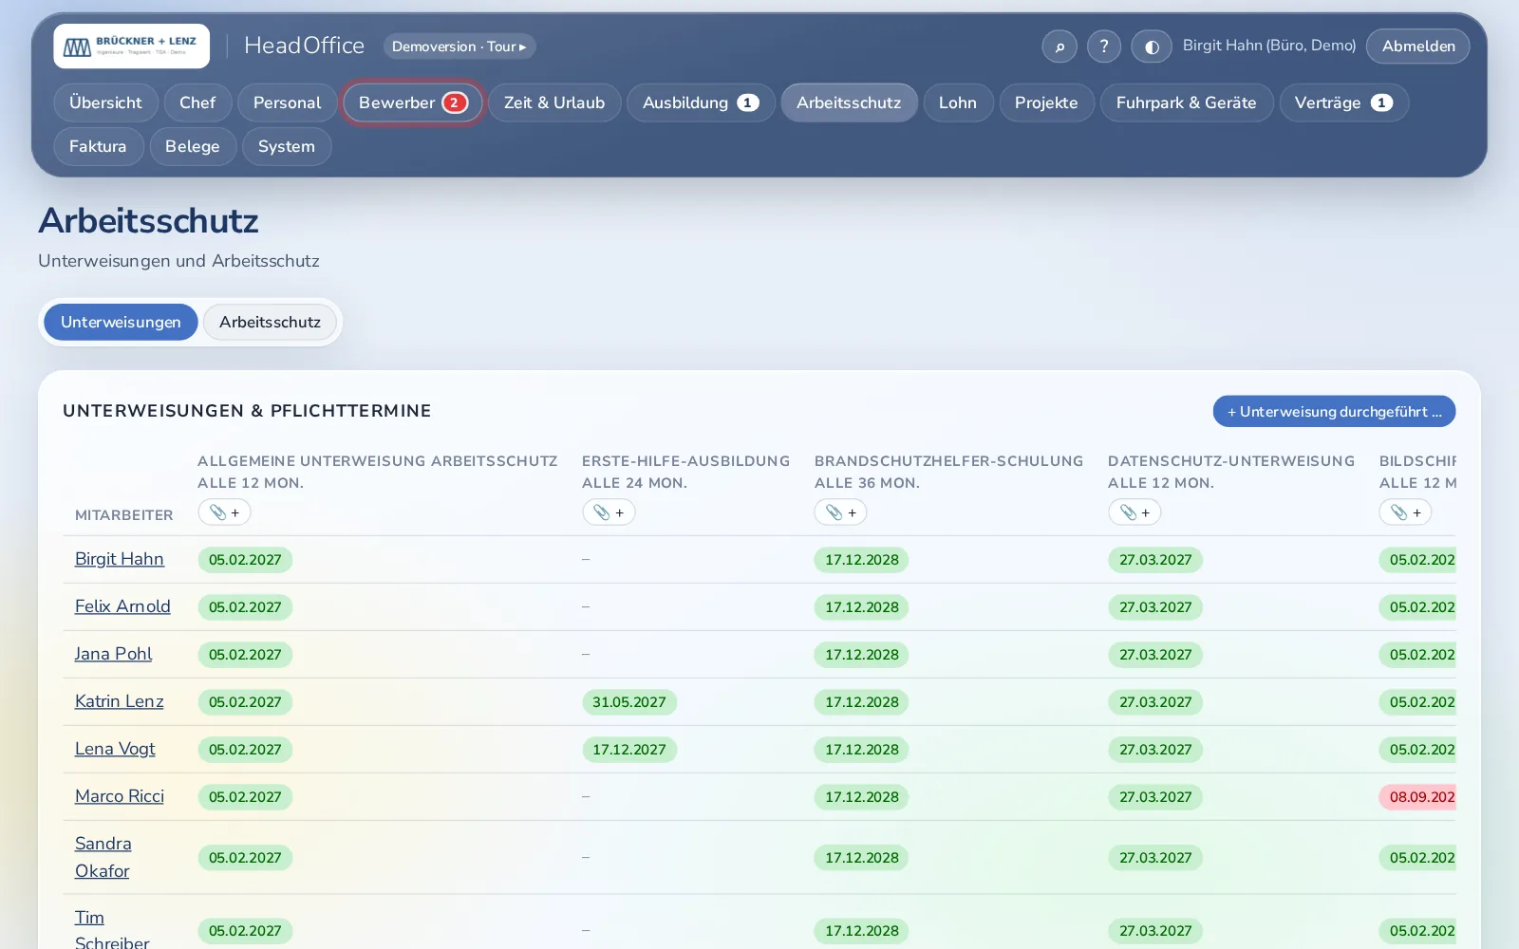
Task: Open Lena Vogt employee link
Action: [x=115, y=749]
